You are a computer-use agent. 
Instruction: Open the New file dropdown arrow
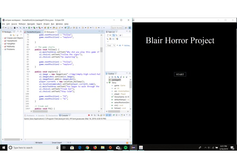click(6, 28)
